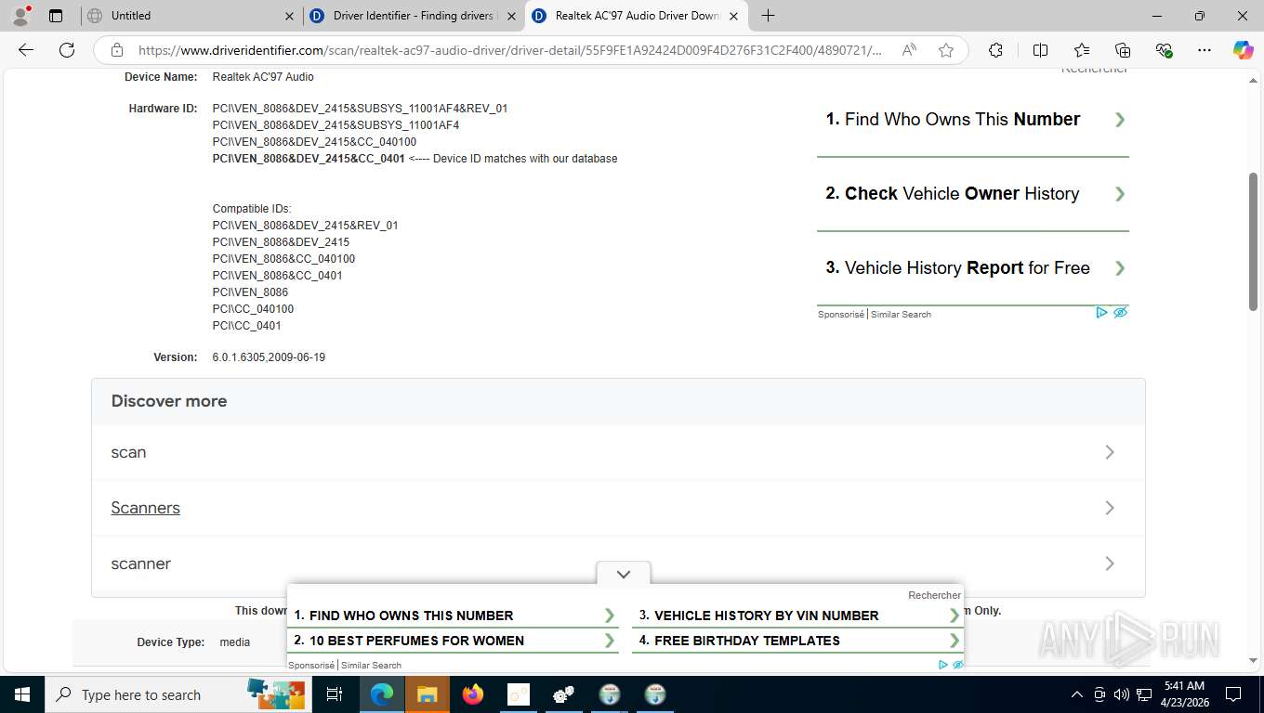The height and width of the screenshot is (713, 1264).
Task: Close the Untitled tab
Action: (x=289, y=16)
